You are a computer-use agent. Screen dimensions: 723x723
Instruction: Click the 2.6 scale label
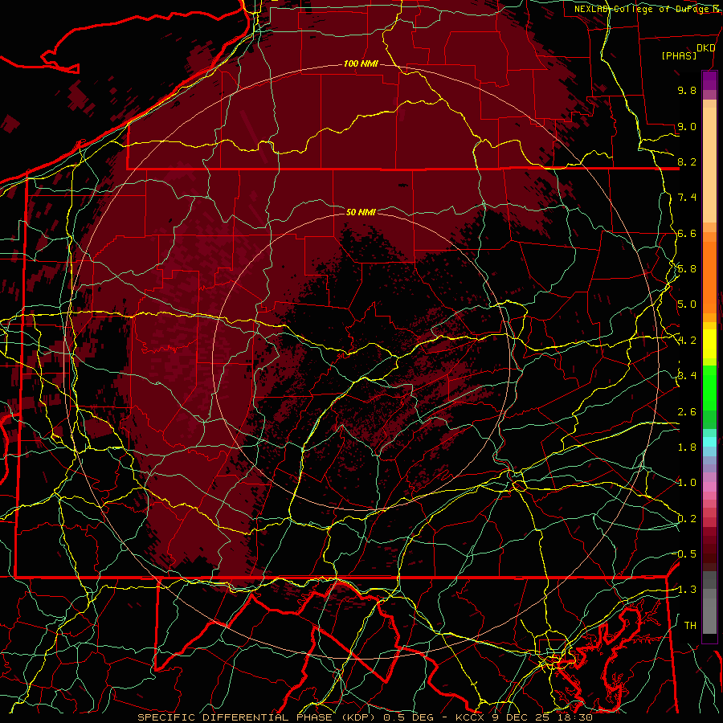(687, 412)
